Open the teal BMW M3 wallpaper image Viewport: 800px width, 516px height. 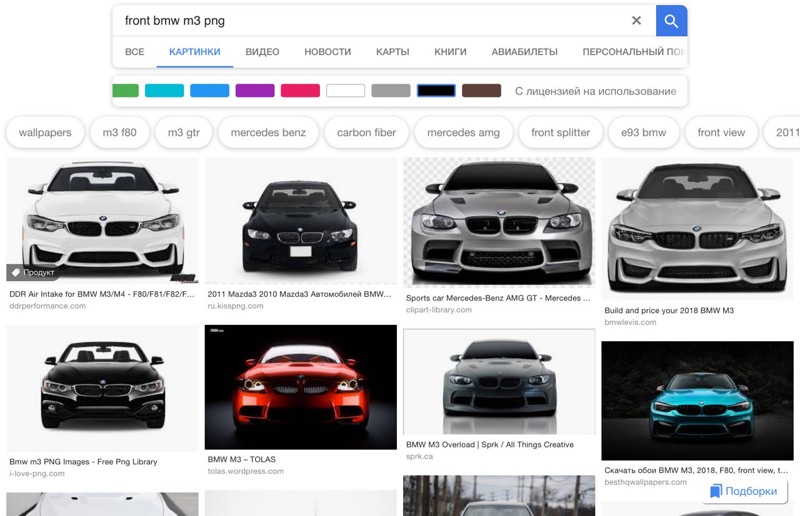697,400
